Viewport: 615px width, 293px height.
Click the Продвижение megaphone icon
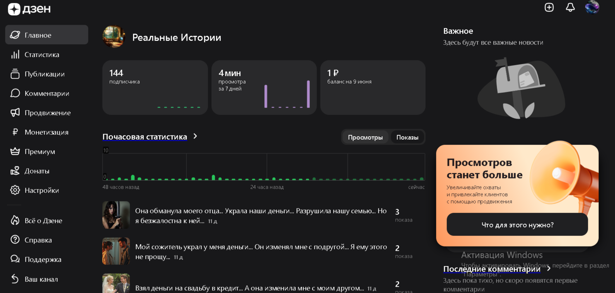(x=15, y=113)
